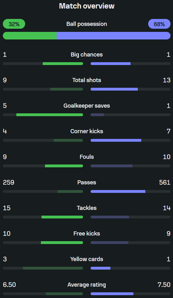This screenshot has height=298, width=173.
Task: Click the Goalkeeper saves green bar
Action: tap(50, 115)
